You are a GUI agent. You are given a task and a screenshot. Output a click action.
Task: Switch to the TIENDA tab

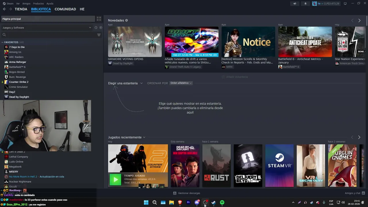(21, 9)
